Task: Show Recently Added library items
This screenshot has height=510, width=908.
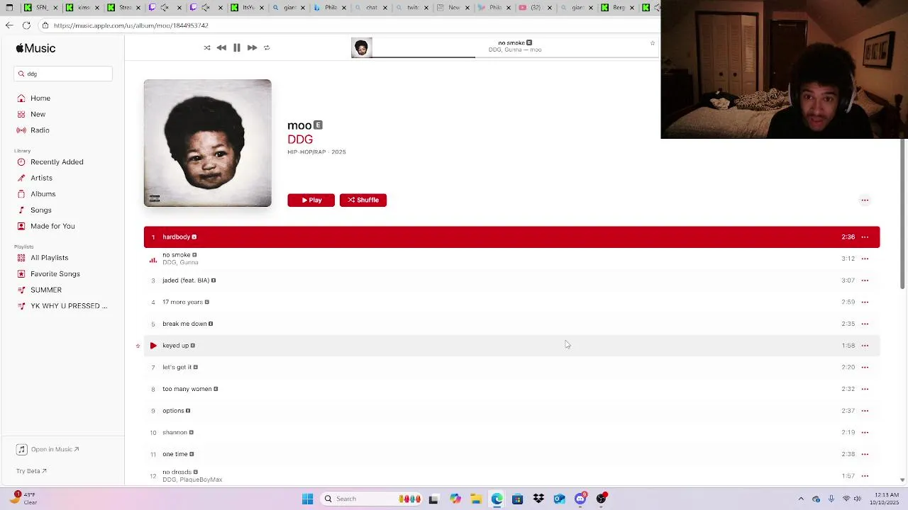Action: tap(57, 162)
